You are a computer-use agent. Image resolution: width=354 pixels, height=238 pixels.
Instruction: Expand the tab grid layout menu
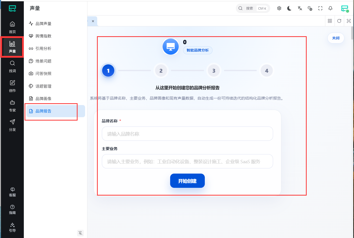click(x=330, y=21)
